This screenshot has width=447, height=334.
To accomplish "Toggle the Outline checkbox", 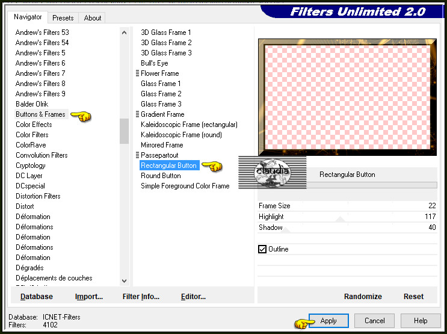I will tap(262, 249).
